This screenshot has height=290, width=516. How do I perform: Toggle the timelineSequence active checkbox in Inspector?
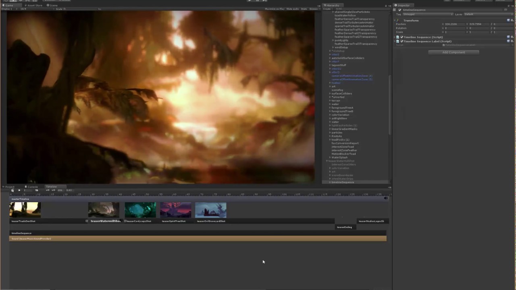point(399,10)
